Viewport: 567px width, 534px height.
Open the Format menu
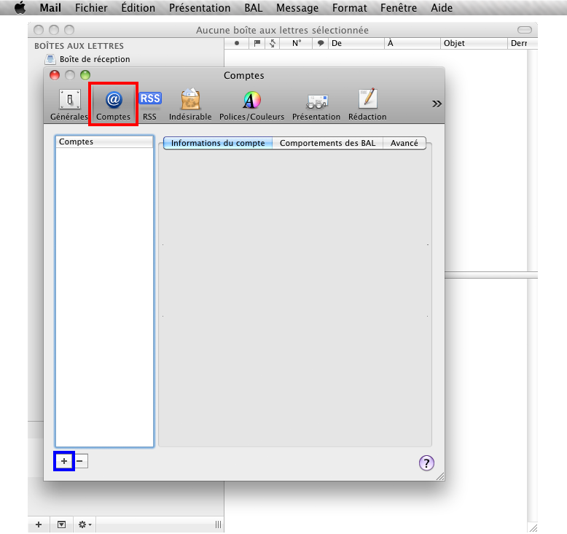point(349,7)
